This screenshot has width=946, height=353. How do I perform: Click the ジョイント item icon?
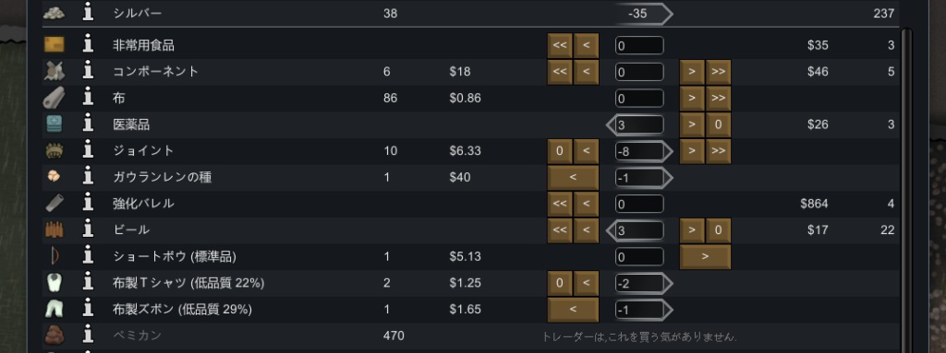tap(55, 151)
